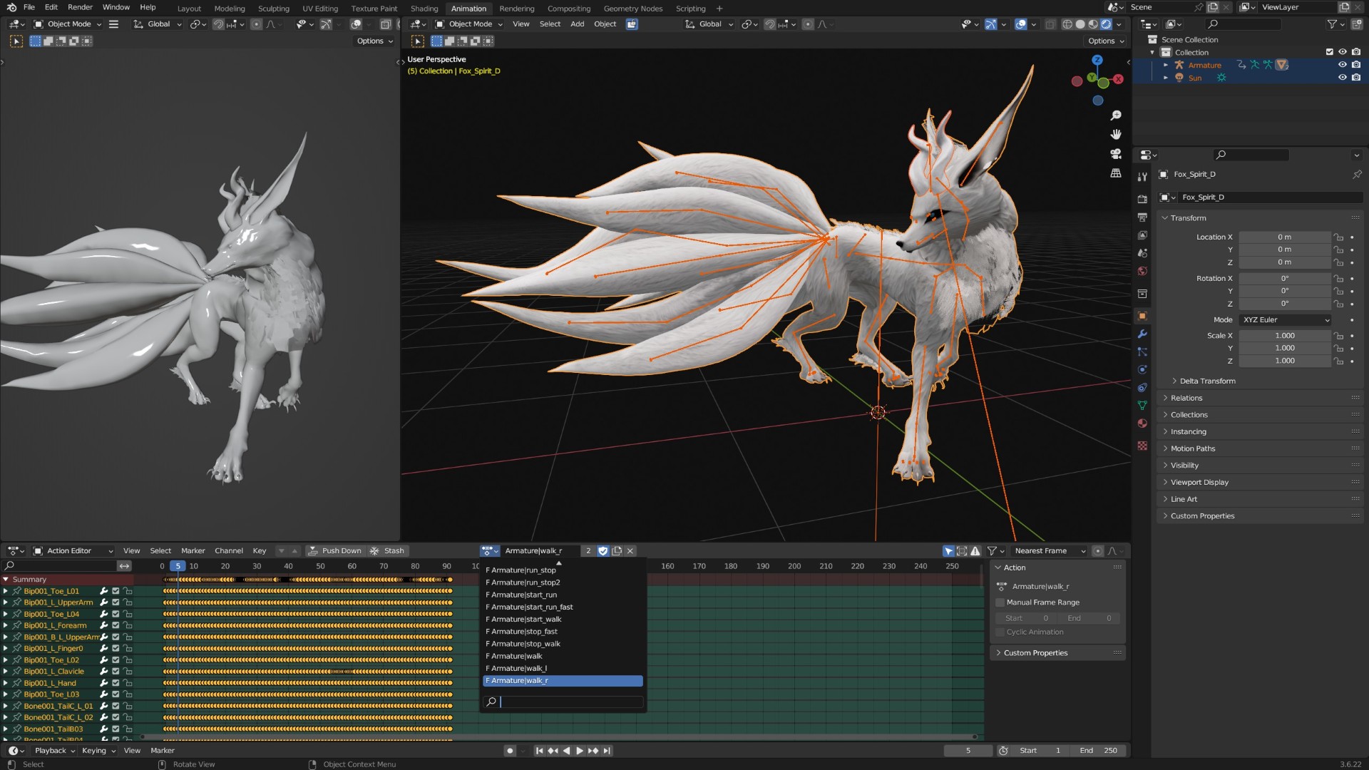Click the action search input field
This screenshot has height=770, width=1369.
(x=563, y=702)
